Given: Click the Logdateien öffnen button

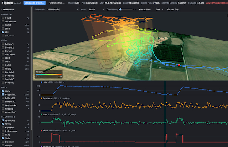Looking at the screenshot, I should pos(34,3).
